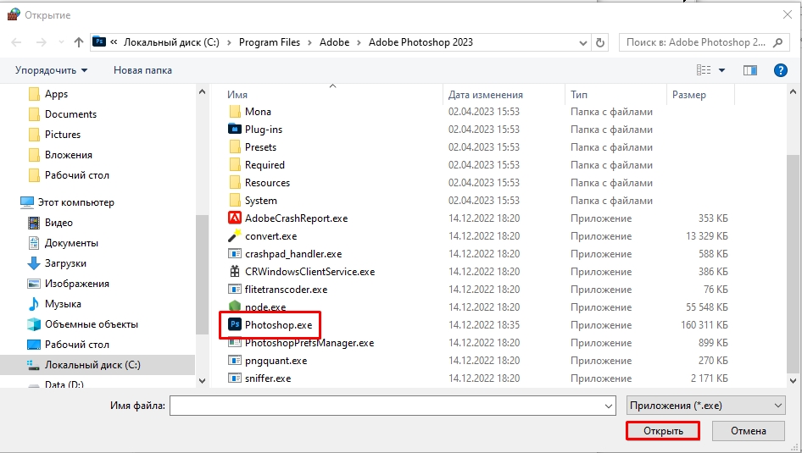Click the Новая папка toolbar item
The width and height of the screenshot is (802, 453).
pyautogui.click(x=142, y=70)
